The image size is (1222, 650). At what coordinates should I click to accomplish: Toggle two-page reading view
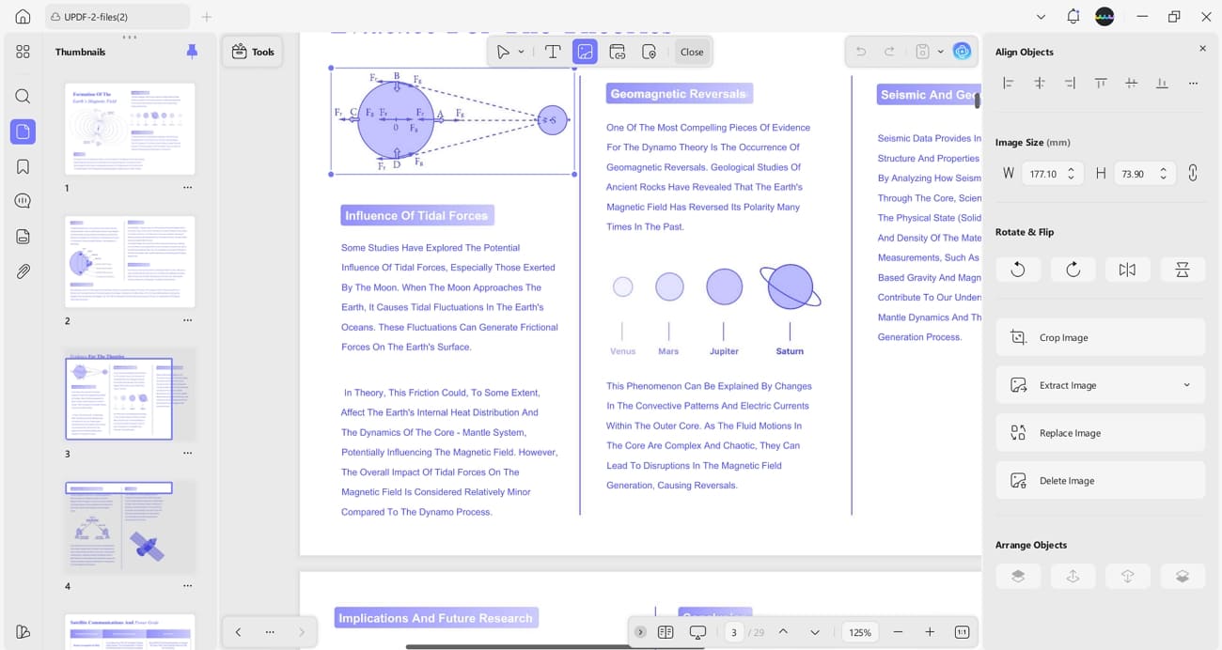pyautogui.click(x=666, y=631)
